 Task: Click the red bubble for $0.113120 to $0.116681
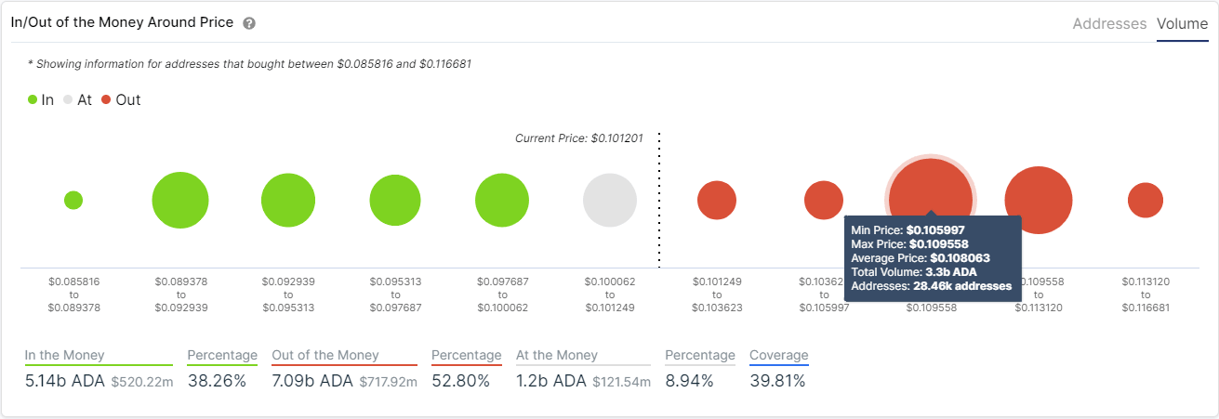pyautogui.click(x=1146, y=201)
